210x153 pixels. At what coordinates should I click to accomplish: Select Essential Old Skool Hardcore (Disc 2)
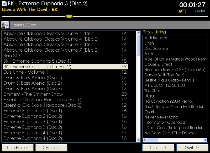pos(65,105)
